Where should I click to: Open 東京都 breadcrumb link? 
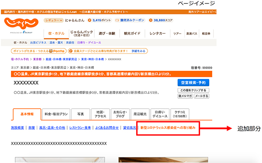(37, 59)
